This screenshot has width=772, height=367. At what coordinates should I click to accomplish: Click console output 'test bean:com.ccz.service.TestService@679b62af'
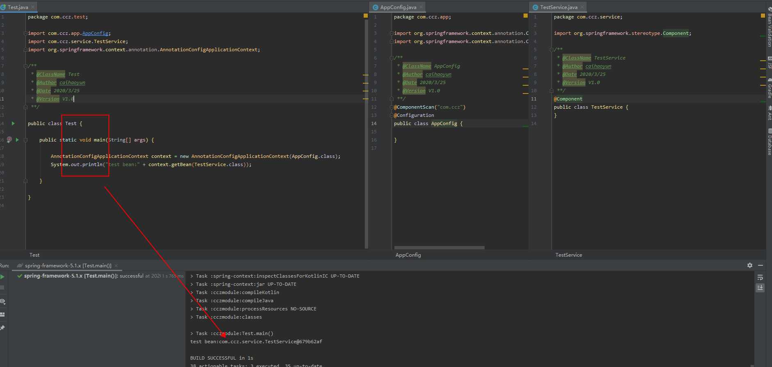coord(256,342)
